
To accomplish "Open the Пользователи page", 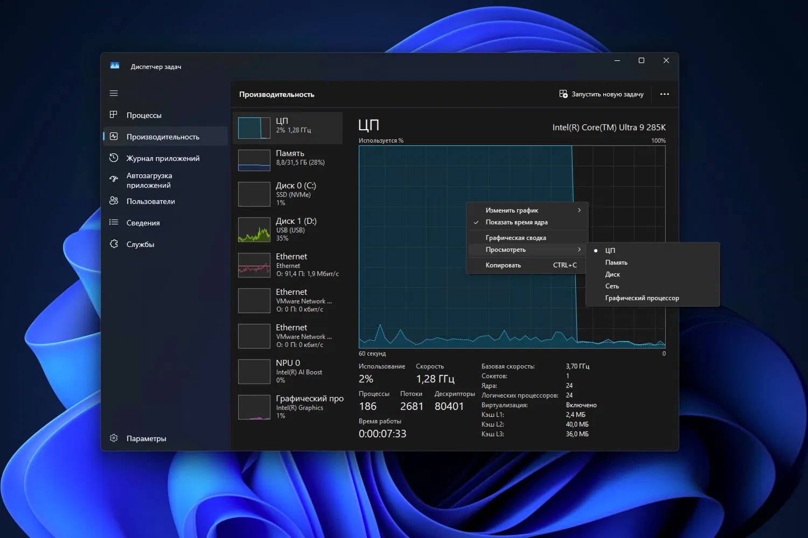I will (x=165, y=201).
